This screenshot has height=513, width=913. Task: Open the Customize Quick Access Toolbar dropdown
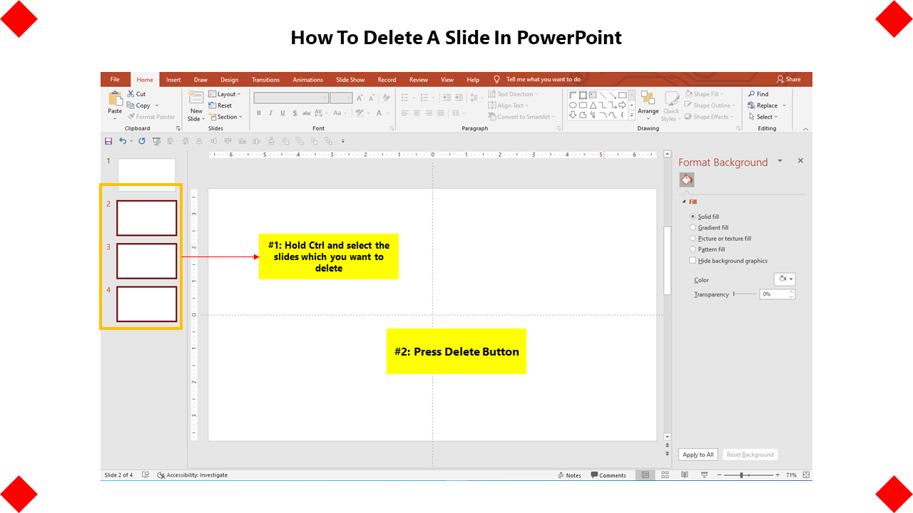pos(343,141)
